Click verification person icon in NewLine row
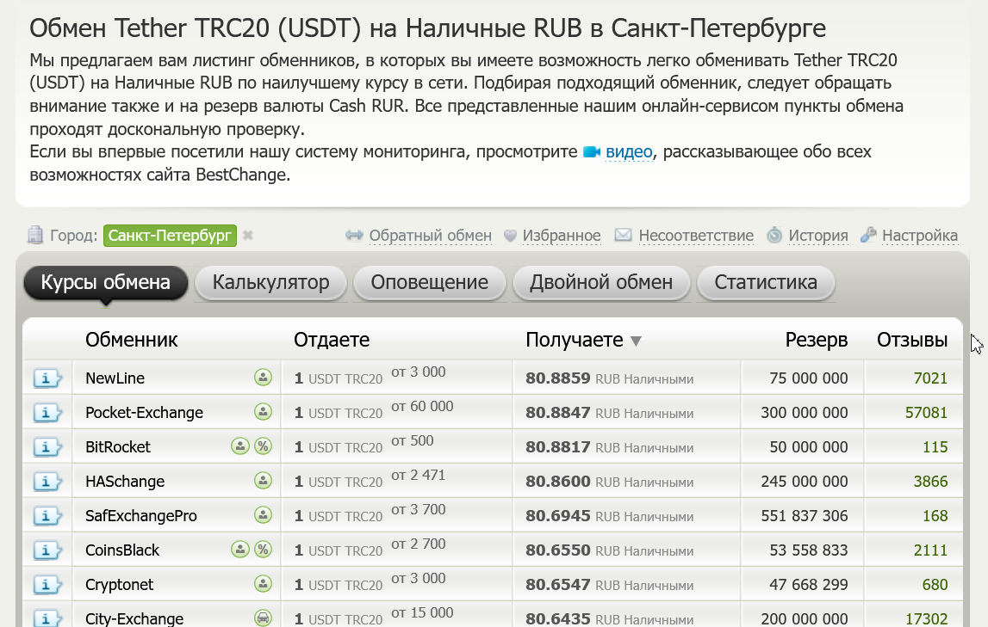The image size is (988, 627). click(263, 378)
